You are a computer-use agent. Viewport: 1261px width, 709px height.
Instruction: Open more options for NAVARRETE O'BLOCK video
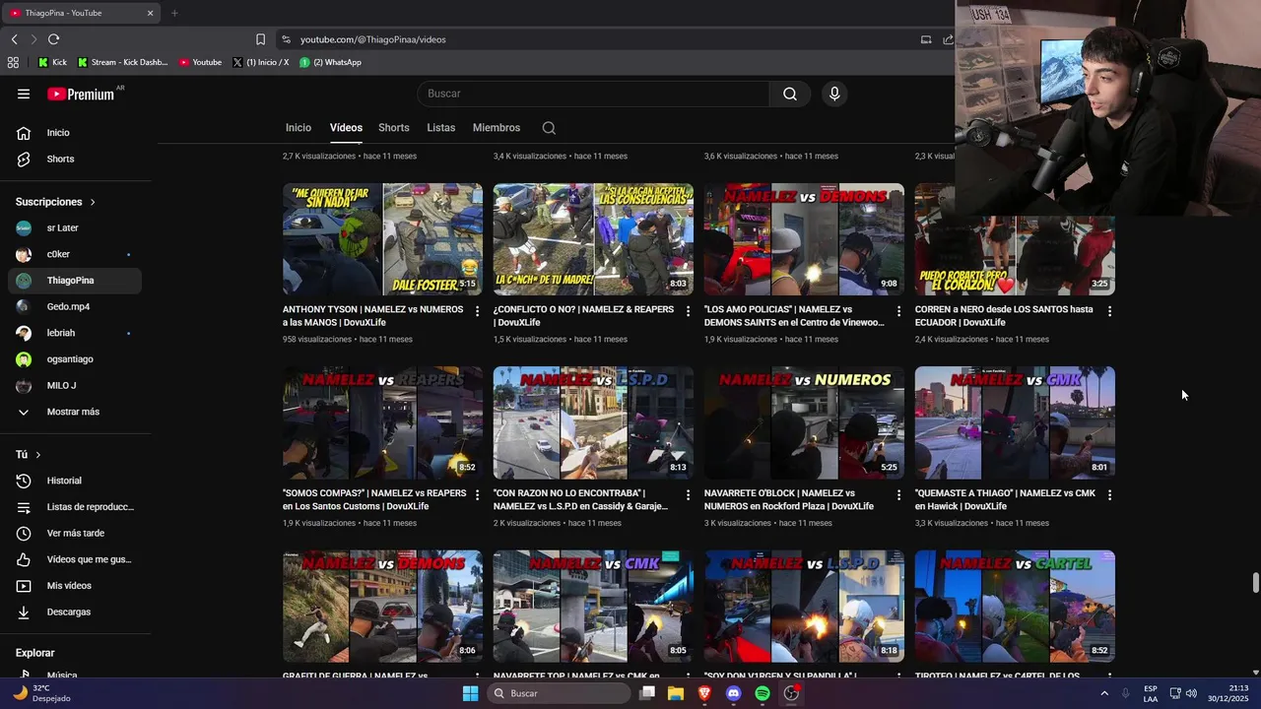898,495
